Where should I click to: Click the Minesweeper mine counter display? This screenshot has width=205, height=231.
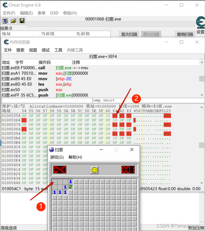(60, 170)
